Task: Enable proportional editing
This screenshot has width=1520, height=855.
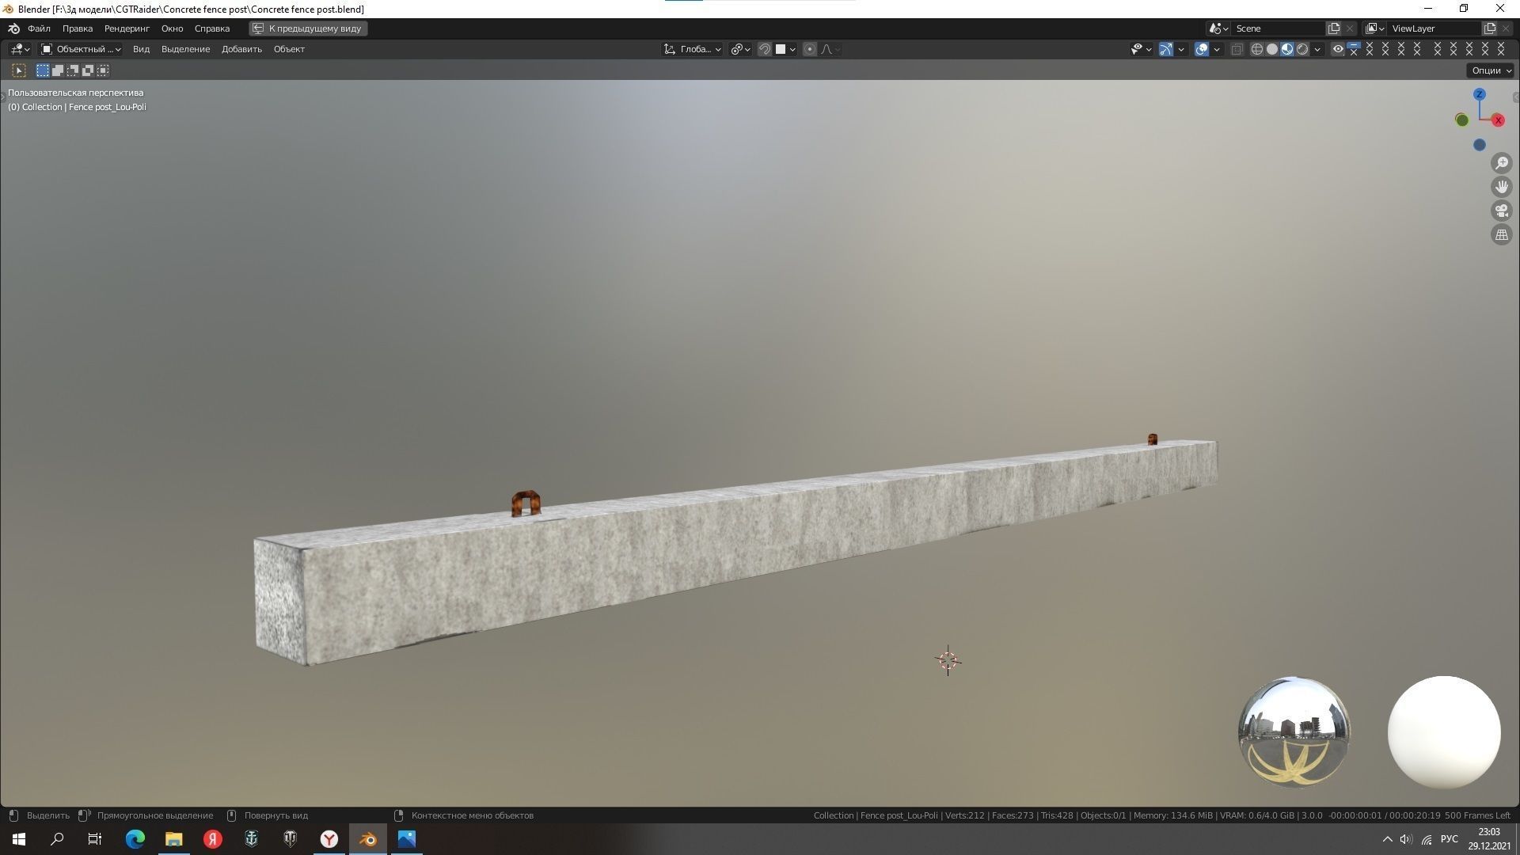Action: (809, 49)
